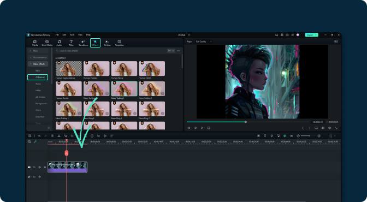
Task: Click the Search video effects field
Action: [110, 51]
